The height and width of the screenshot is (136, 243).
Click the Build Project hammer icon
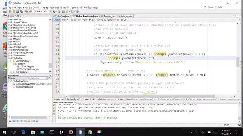[x=59, y=12]
